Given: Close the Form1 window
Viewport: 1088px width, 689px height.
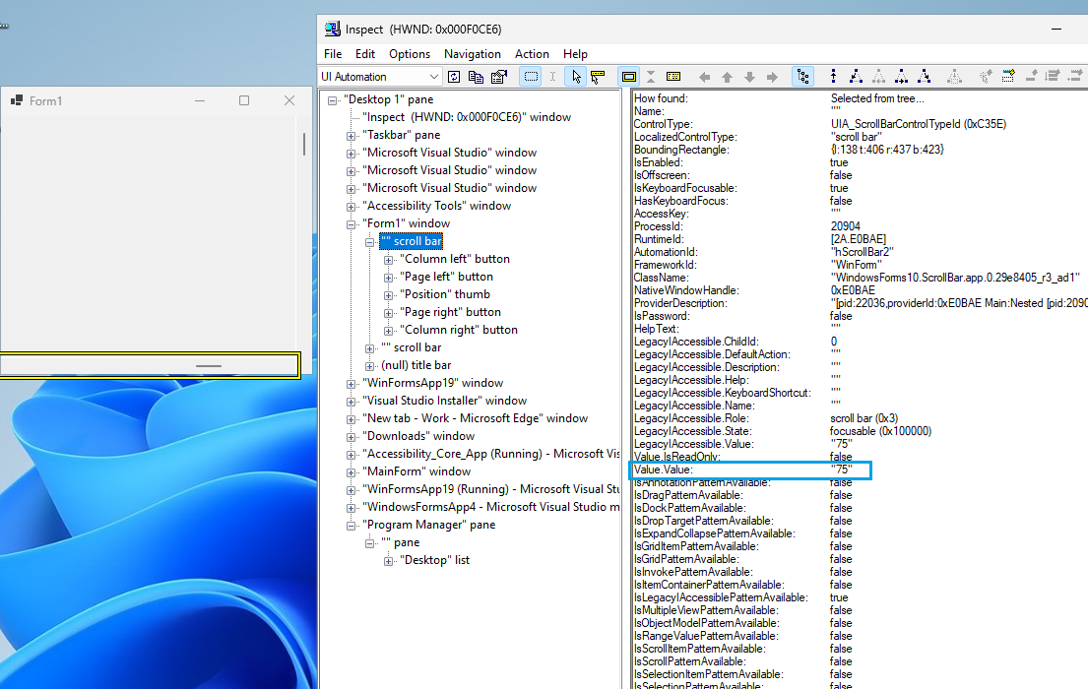Looking at the screenshot, I should point(289,100).
